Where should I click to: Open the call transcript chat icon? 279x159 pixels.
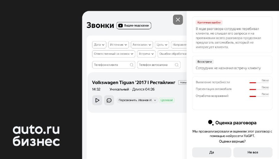coord(109,100)
